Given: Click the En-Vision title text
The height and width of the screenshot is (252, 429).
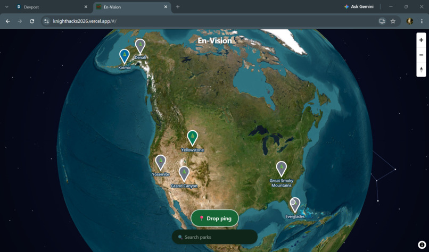Looking at the screenshot, I should 215,40.
